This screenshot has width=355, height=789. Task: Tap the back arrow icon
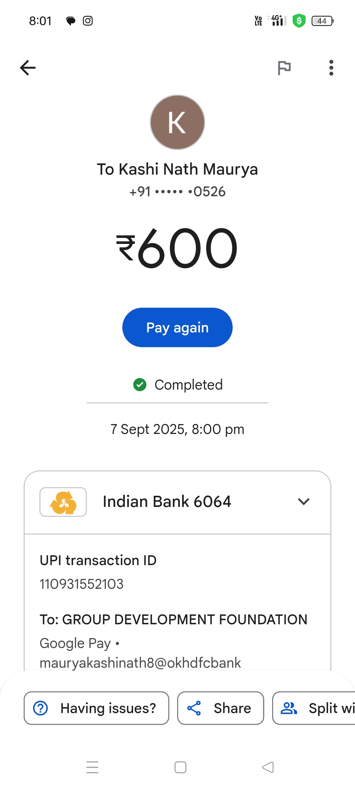pos(28,68)
